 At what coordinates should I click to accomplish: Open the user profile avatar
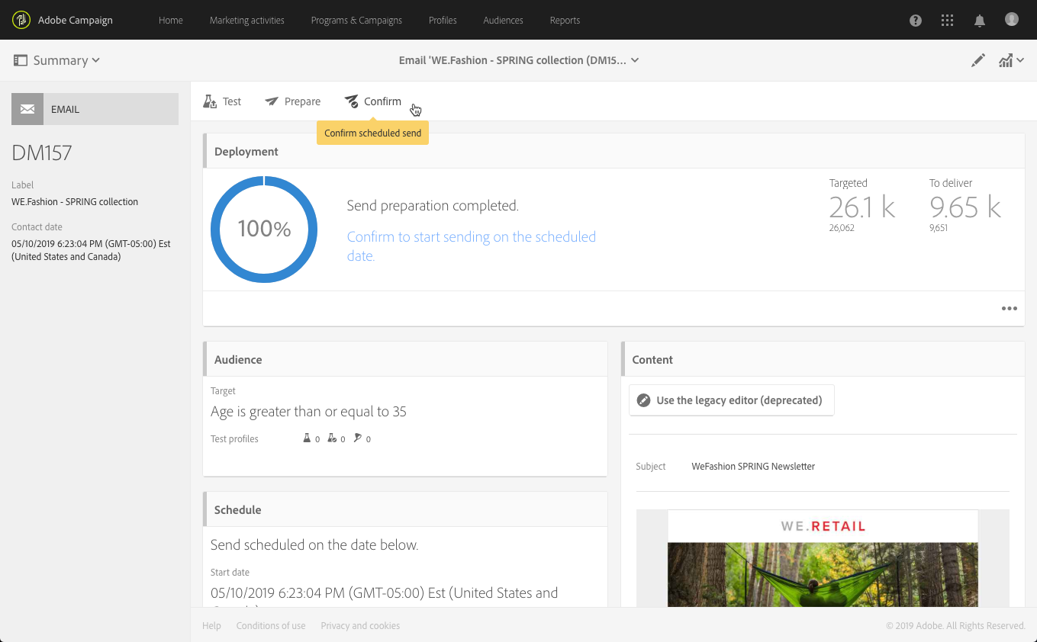pos(1012,20)
